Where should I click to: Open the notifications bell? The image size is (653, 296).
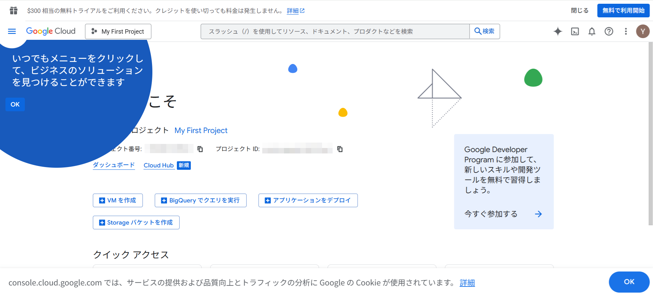coord(592,31)
